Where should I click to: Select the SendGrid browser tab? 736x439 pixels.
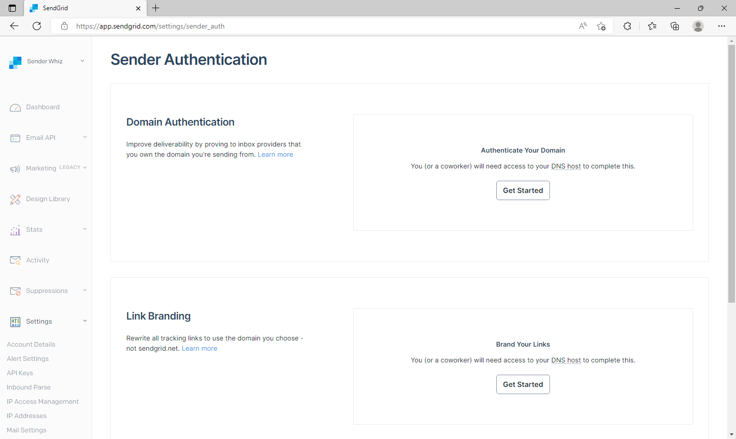(x=86, y=8)
